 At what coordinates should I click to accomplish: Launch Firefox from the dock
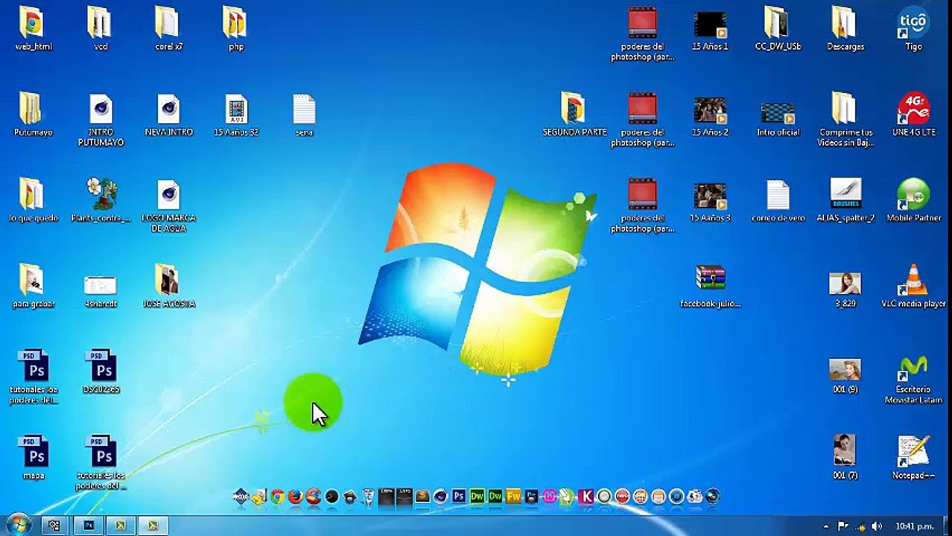click(x=296, y=497)
